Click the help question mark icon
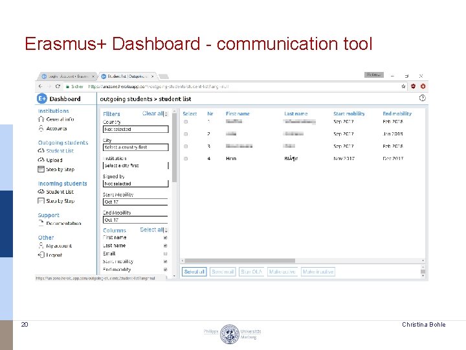 click(x=422, y=98)
